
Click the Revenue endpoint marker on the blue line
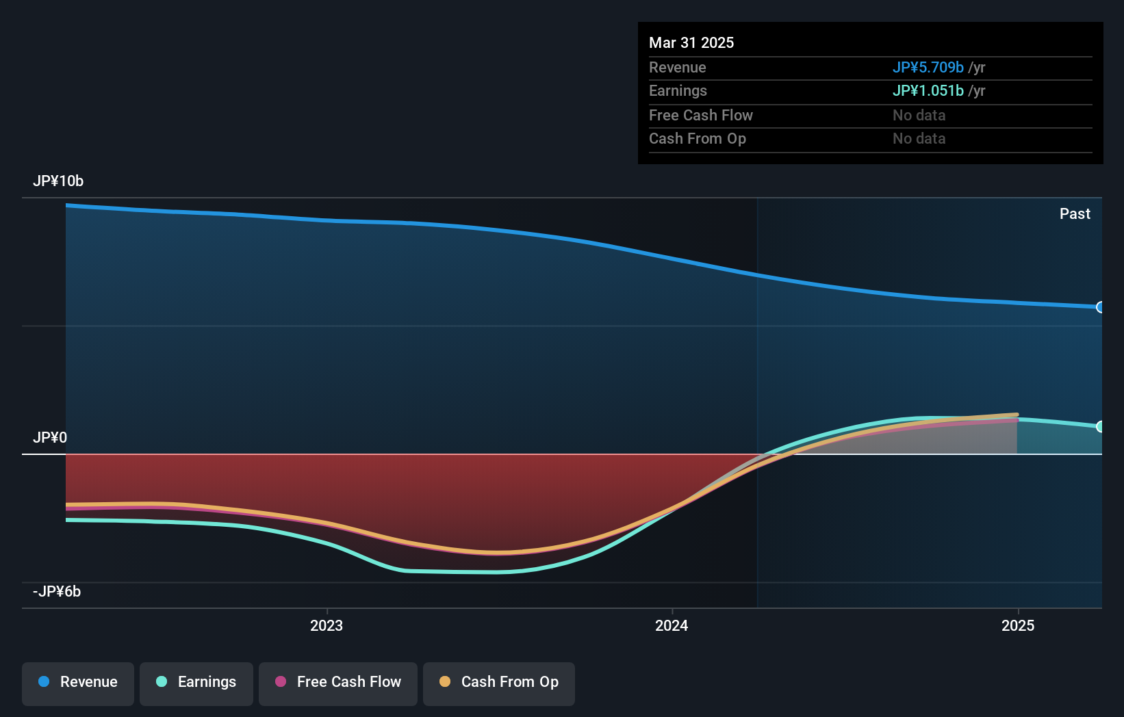pos(1100,307)
